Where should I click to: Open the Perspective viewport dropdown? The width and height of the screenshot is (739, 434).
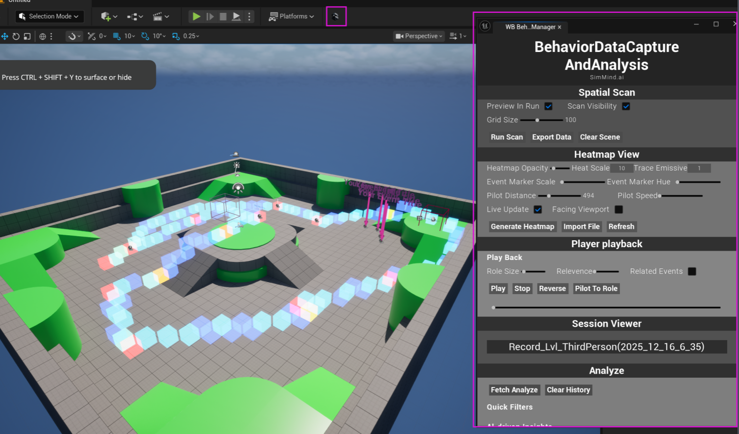coord(418,36)
